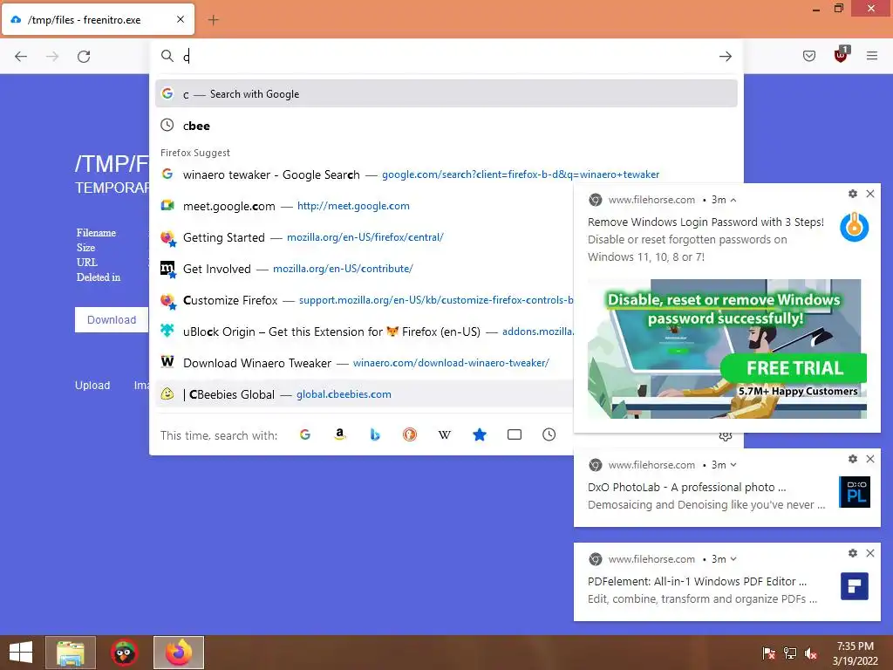Go back using the back arrow
893x670 pixels.
click(x=21, y=57)
